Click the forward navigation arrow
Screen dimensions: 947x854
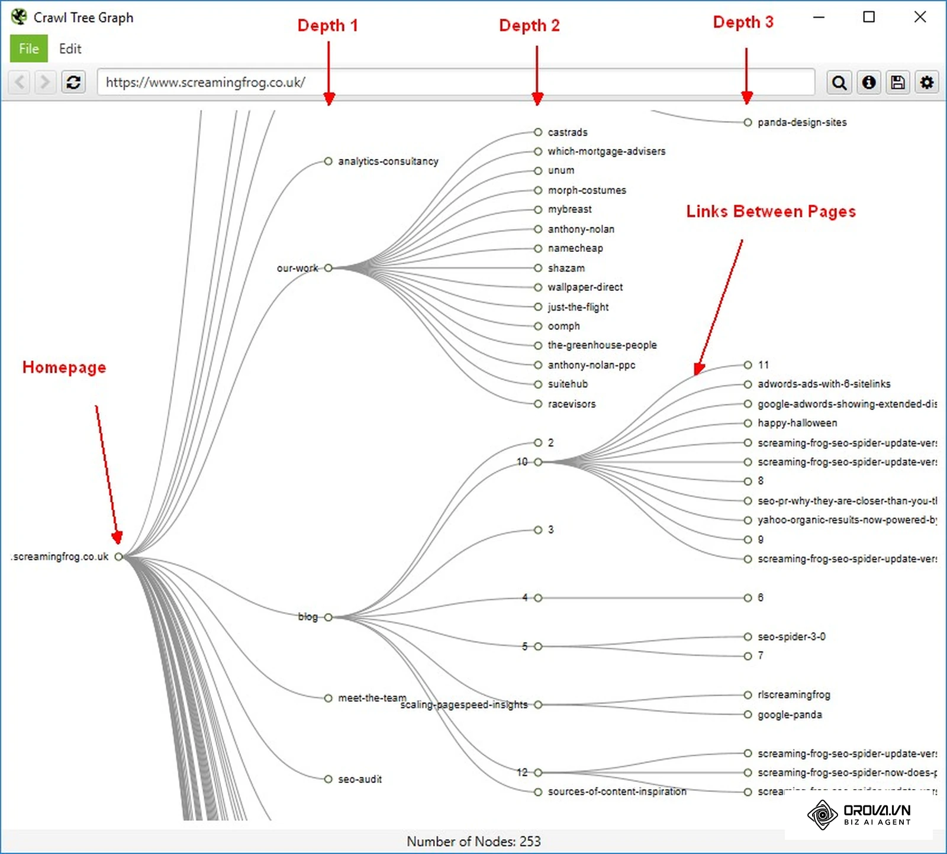point(45,82)
